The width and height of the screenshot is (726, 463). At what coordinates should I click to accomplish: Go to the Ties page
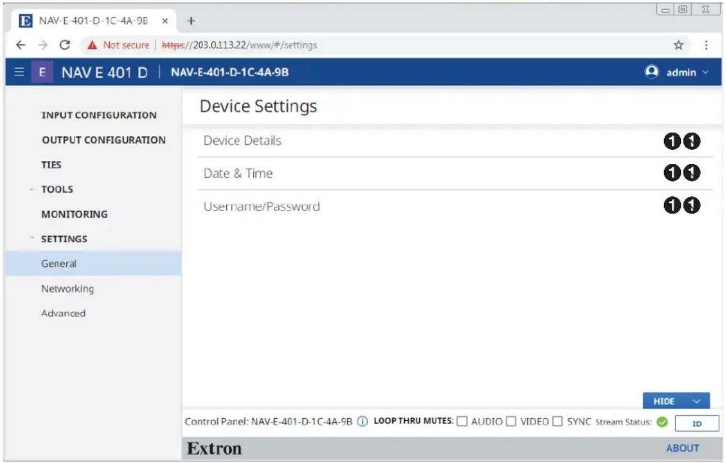pyautogui.click(x=51, y=165)
